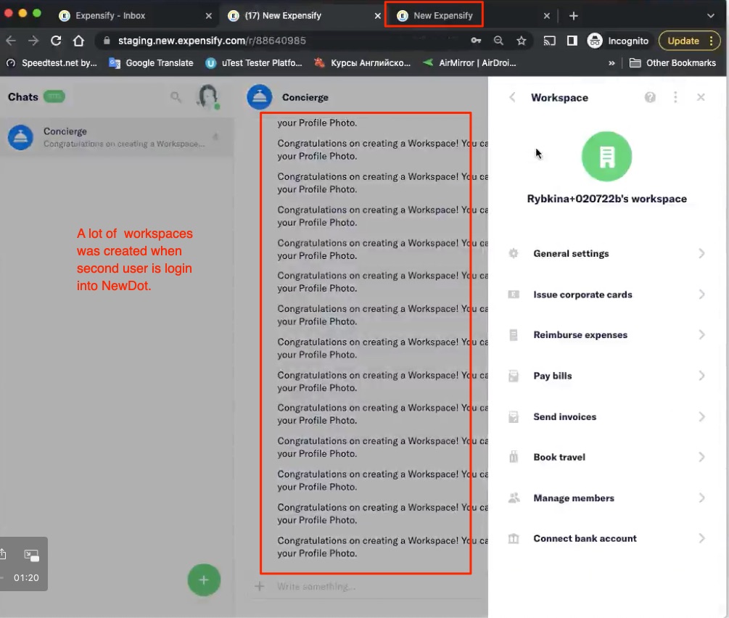The width and height of the screenshot is (729, 618).
Task: Click the Send invoices icon
Action: point(514,416)
